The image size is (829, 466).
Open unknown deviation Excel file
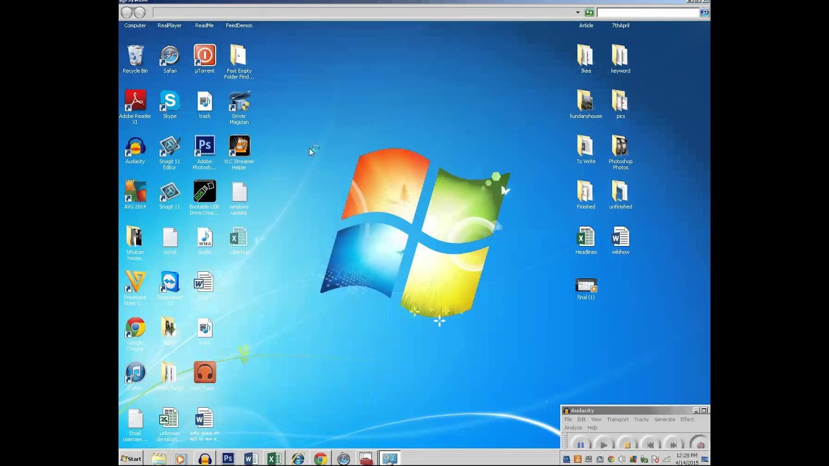click(x=169, y=425)
